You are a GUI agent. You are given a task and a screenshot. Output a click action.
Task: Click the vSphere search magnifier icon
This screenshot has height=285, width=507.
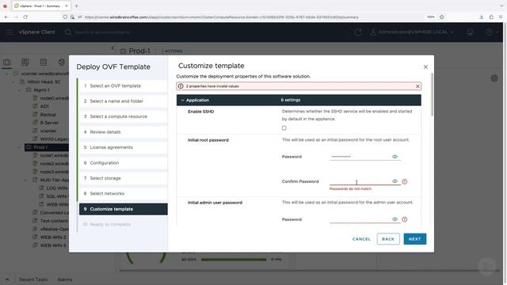click(67, 32)
